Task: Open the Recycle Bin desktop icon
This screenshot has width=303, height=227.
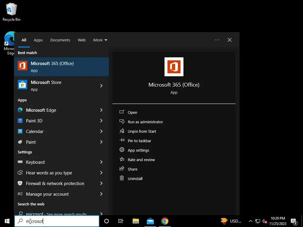Action: (12, 12)
